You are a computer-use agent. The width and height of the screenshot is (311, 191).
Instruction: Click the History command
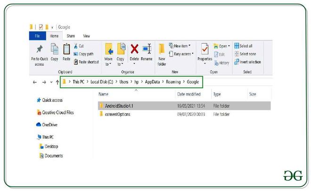tap(222, 63)
